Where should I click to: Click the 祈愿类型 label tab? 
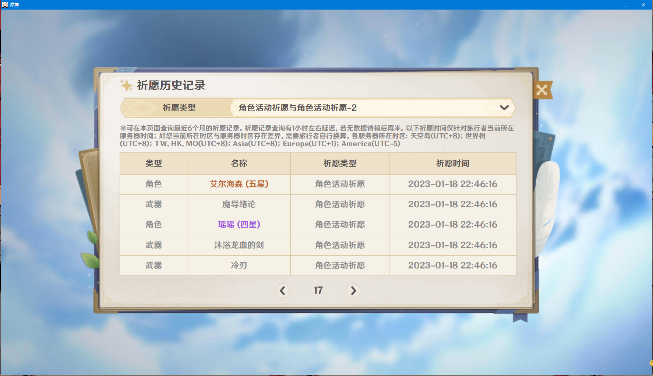point(179,108)
